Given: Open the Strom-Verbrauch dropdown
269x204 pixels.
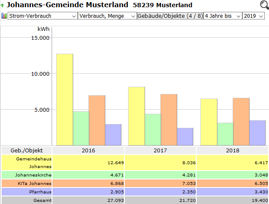Looking at the screenshot, I should [42, 16].
